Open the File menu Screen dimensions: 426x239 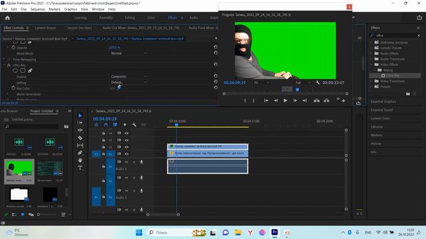coord(5,9)
